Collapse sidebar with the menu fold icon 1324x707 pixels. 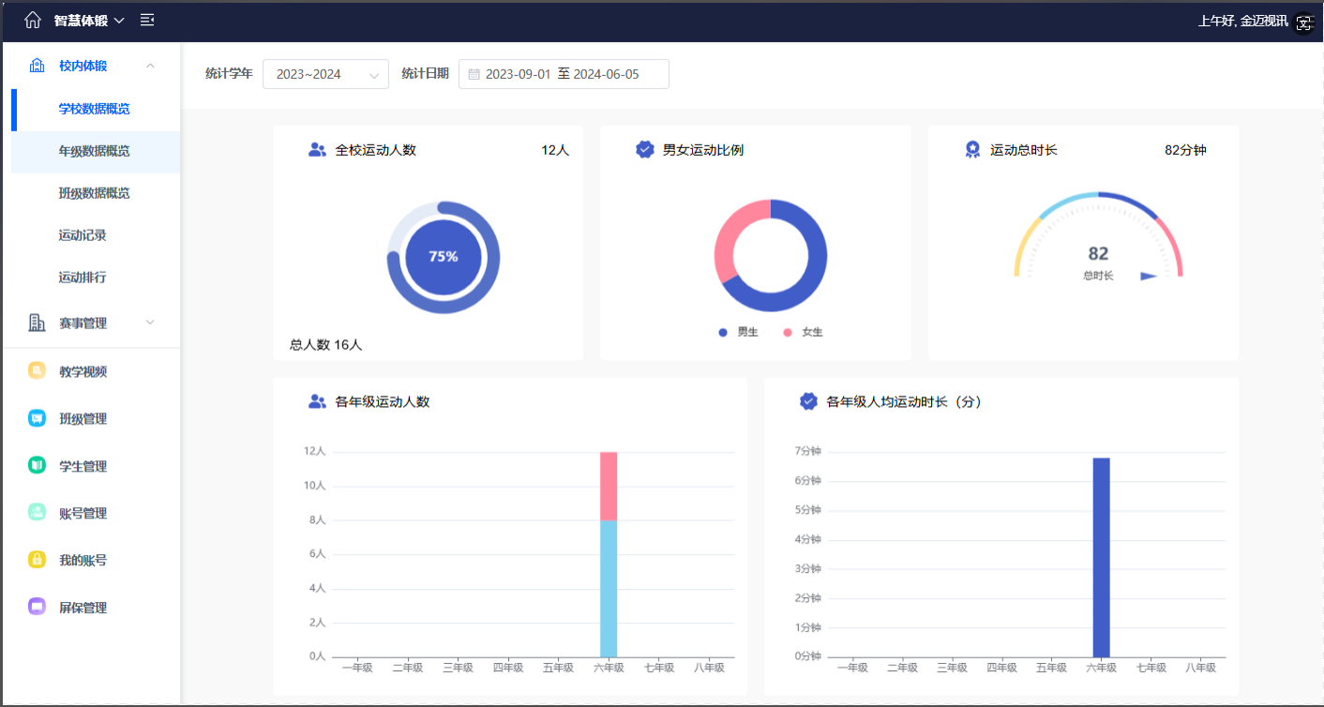pos(147,20)
